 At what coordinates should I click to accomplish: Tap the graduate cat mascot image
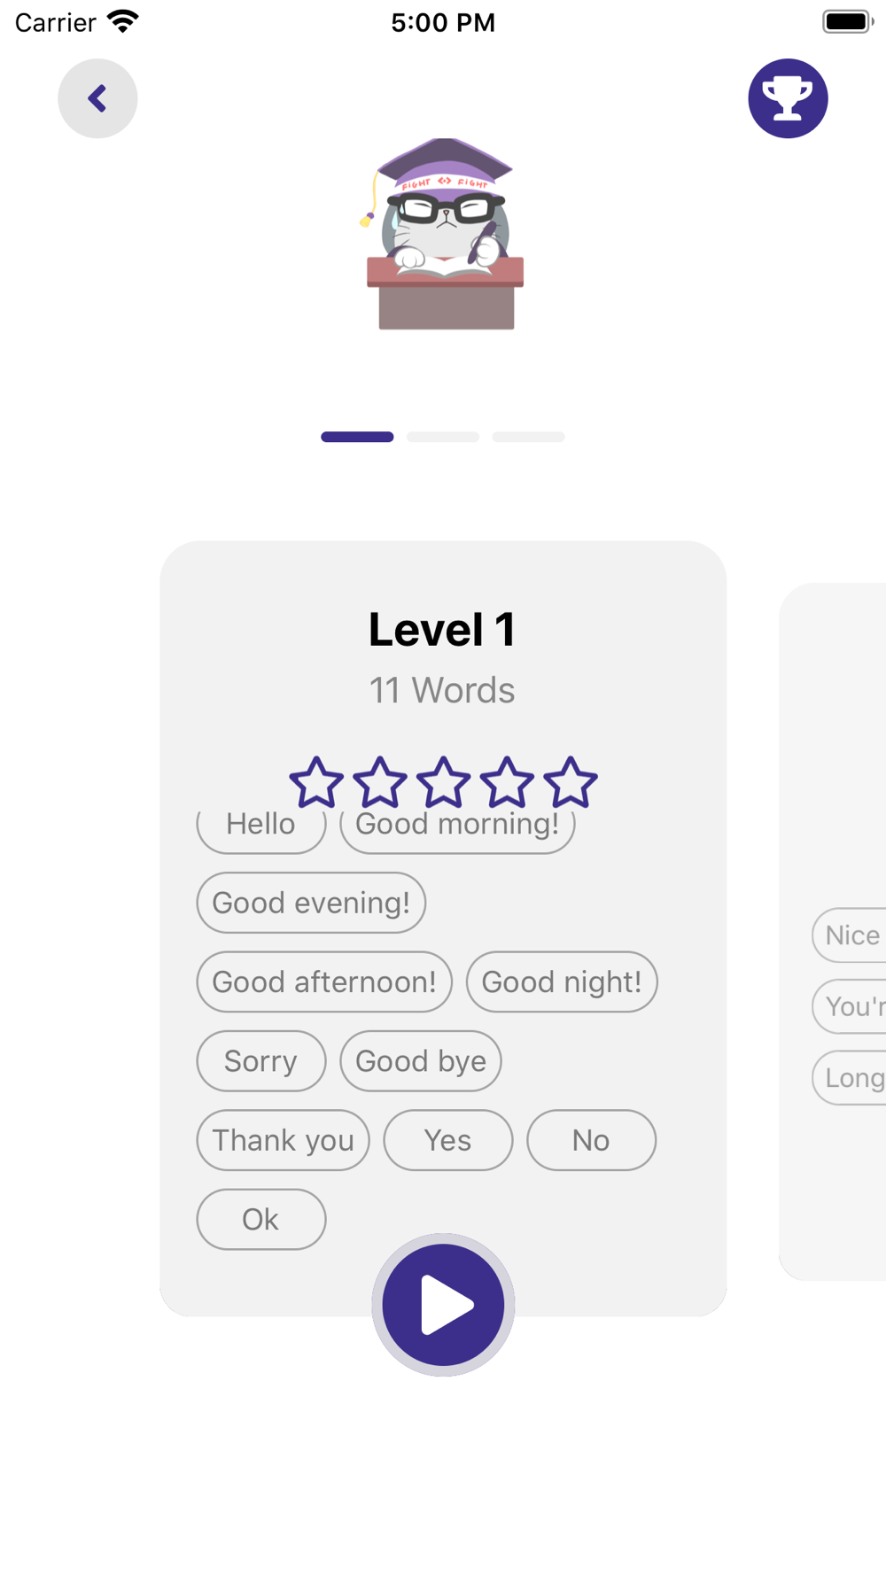pos(443,234)
